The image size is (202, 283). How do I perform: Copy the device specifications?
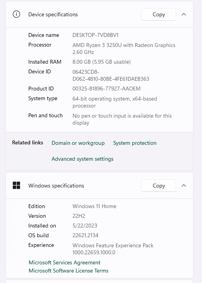(159, 14)
